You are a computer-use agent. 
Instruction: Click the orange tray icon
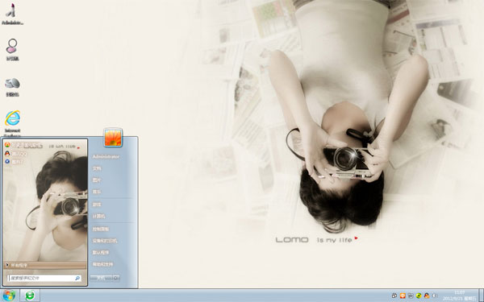click(403, 296)
